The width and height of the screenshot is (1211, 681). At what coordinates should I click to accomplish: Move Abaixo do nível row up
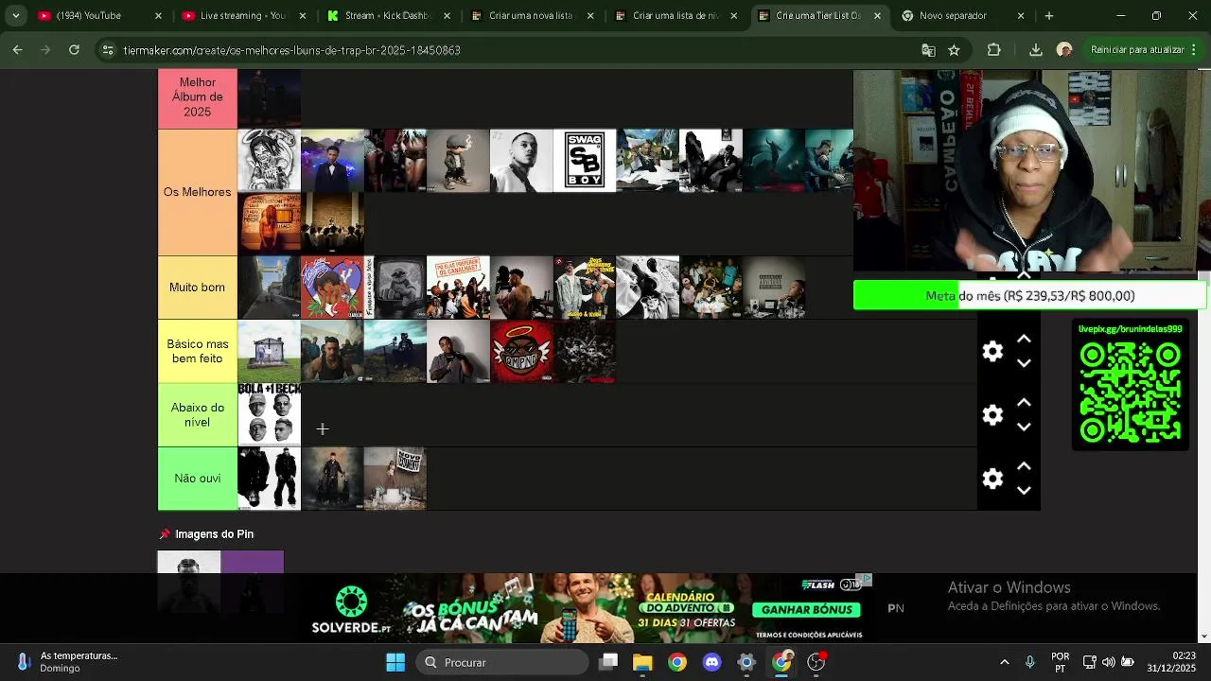1024,403
